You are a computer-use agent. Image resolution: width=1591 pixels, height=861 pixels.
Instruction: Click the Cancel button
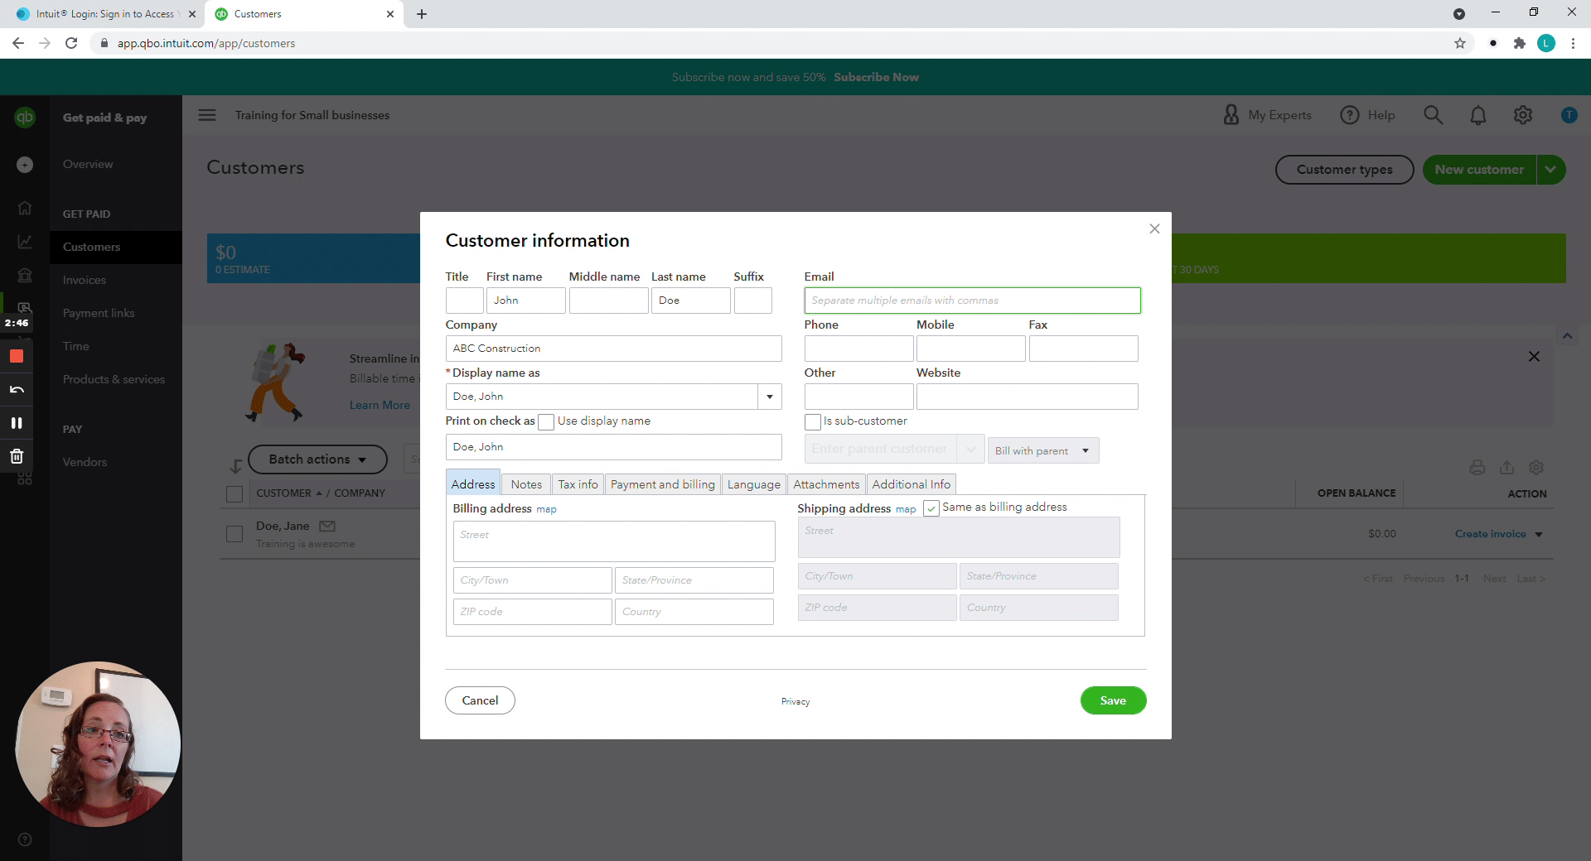[x=480, y=700]
